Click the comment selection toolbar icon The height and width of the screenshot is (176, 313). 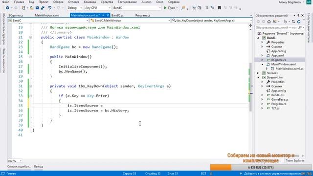click(x=207, y=8)
